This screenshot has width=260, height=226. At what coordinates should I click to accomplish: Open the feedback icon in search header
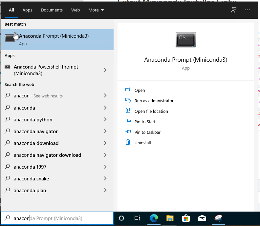click(234, 10)
